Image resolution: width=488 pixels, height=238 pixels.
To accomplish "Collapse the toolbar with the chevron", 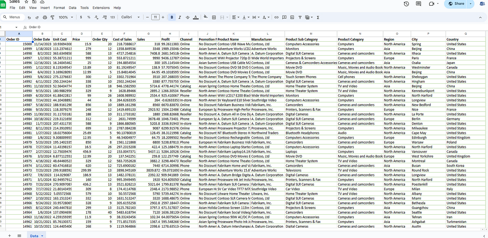I will (x=480, y=17).
